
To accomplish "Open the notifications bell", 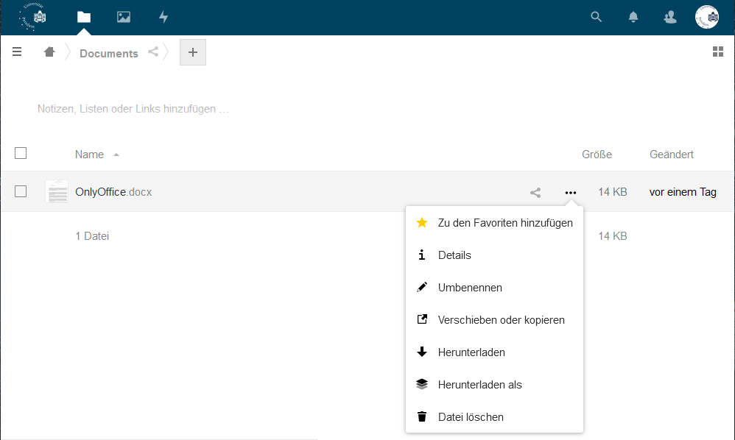I will 633,17.
